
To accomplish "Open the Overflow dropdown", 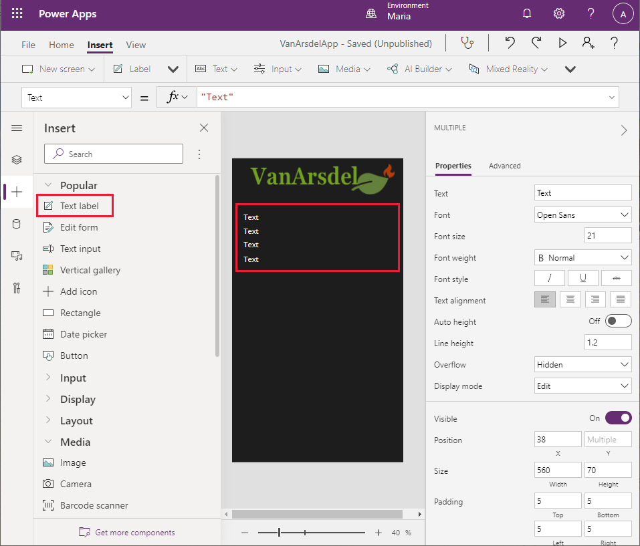I will point(582,364).
